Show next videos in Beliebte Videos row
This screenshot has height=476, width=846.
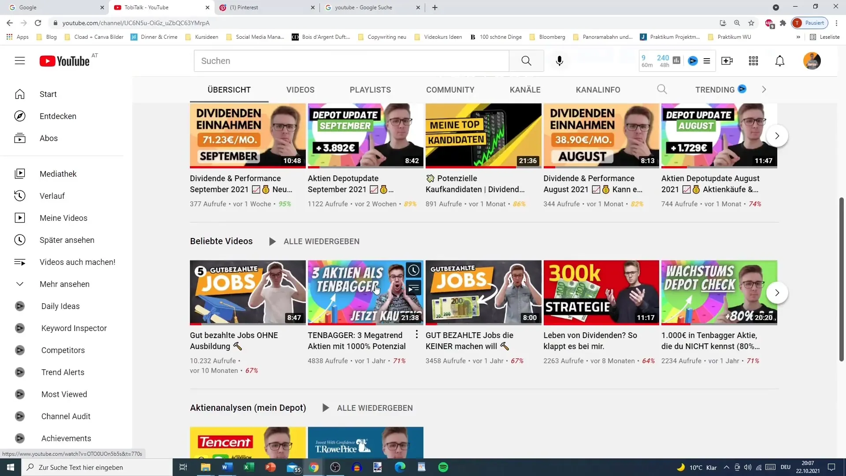click(777, 293)
